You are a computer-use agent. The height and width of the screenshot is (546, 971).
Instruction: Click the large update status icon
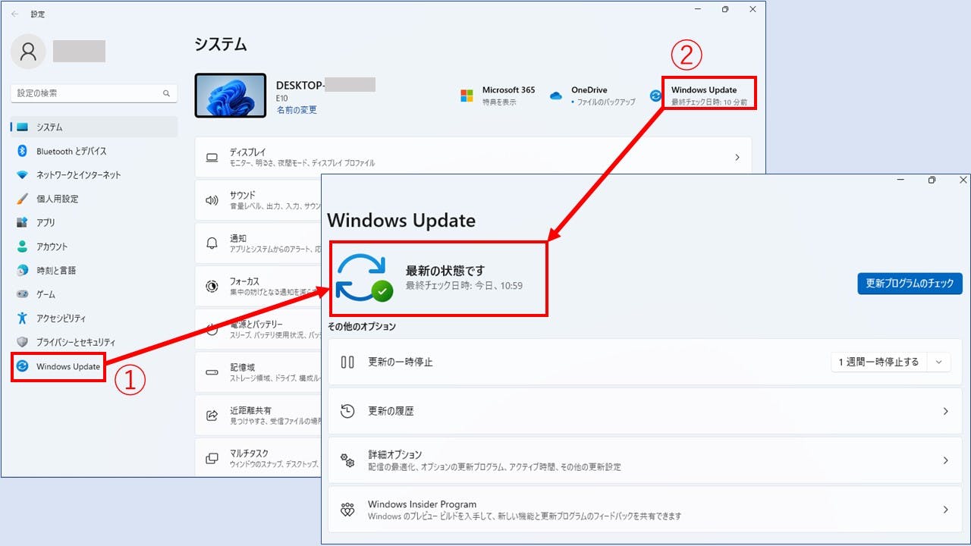click(x=364, y=278)
